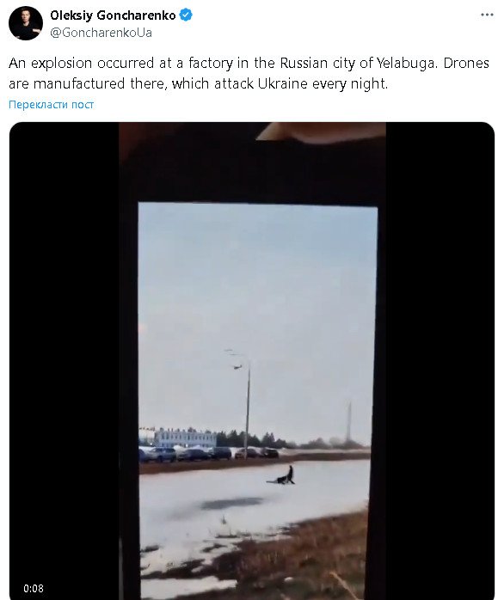This screenshot has width=498, height=600.
Task: Click the white building in the video
Action: click(185, 438)
